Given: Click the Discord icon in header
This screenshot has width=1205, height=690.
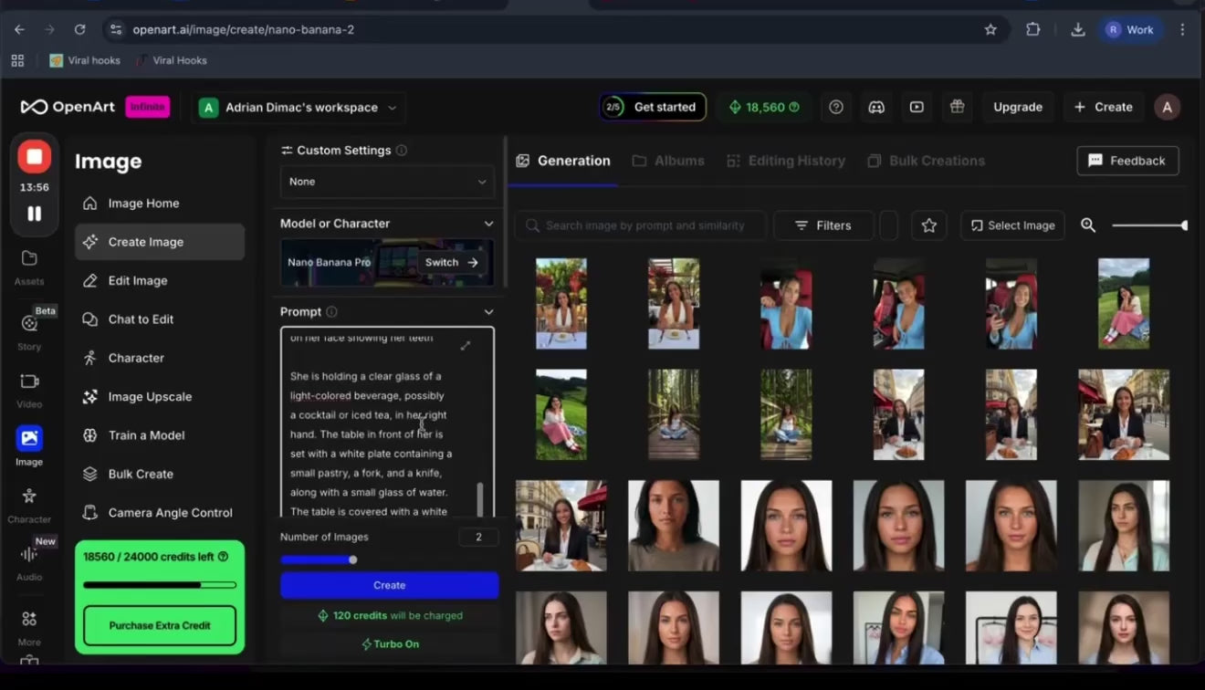Looking at the screenshot, I should [875, 107].
